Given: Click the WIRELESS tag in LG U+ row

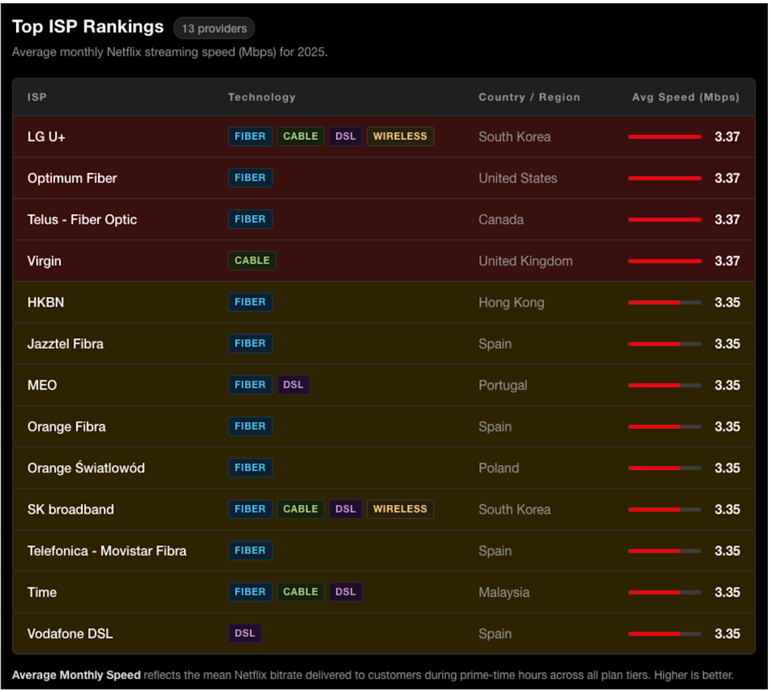Looking at the screenshot, I should click(400, 136).
